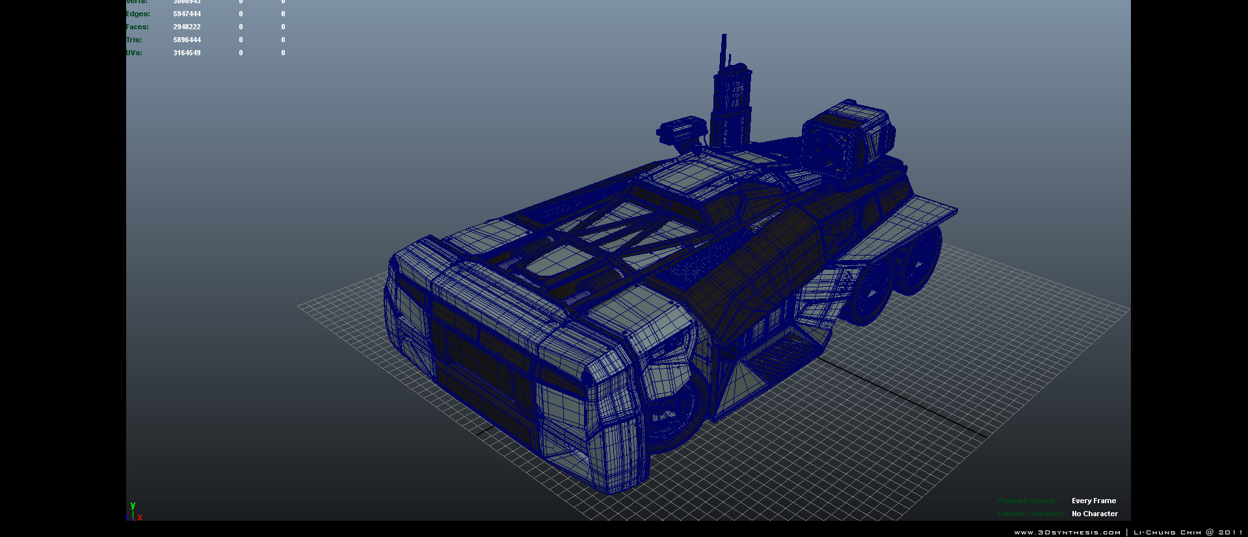Click the Current Character label
This screenshot has width=1248, height=537.
1030,514
